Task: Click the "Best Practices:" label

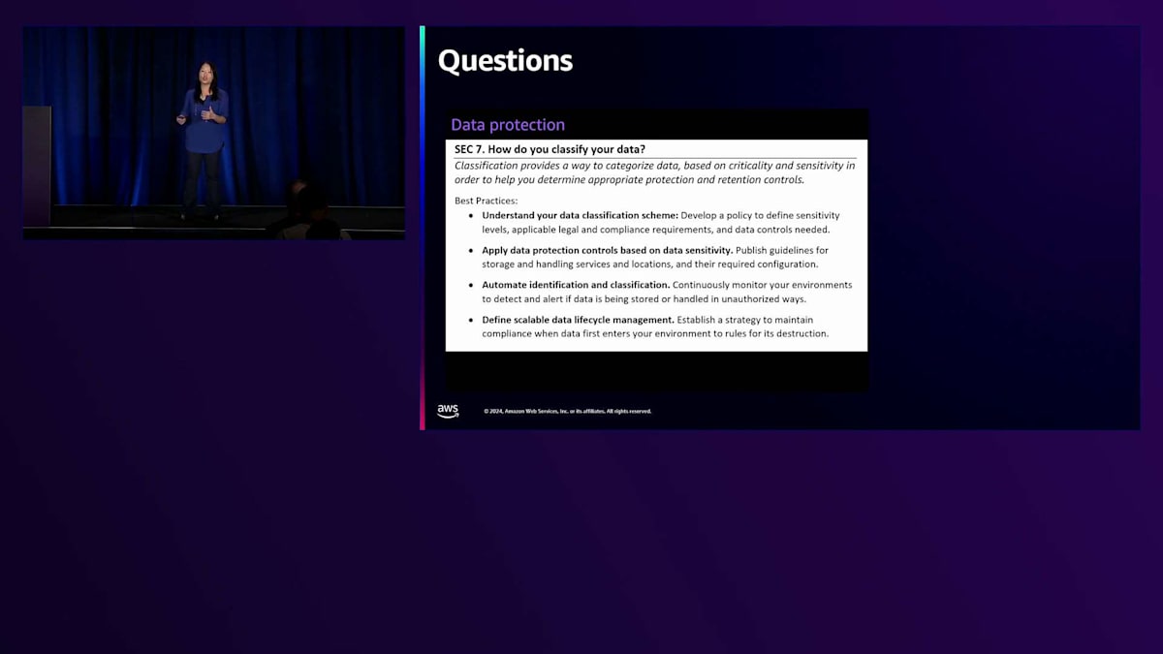Action: (487, 201)
